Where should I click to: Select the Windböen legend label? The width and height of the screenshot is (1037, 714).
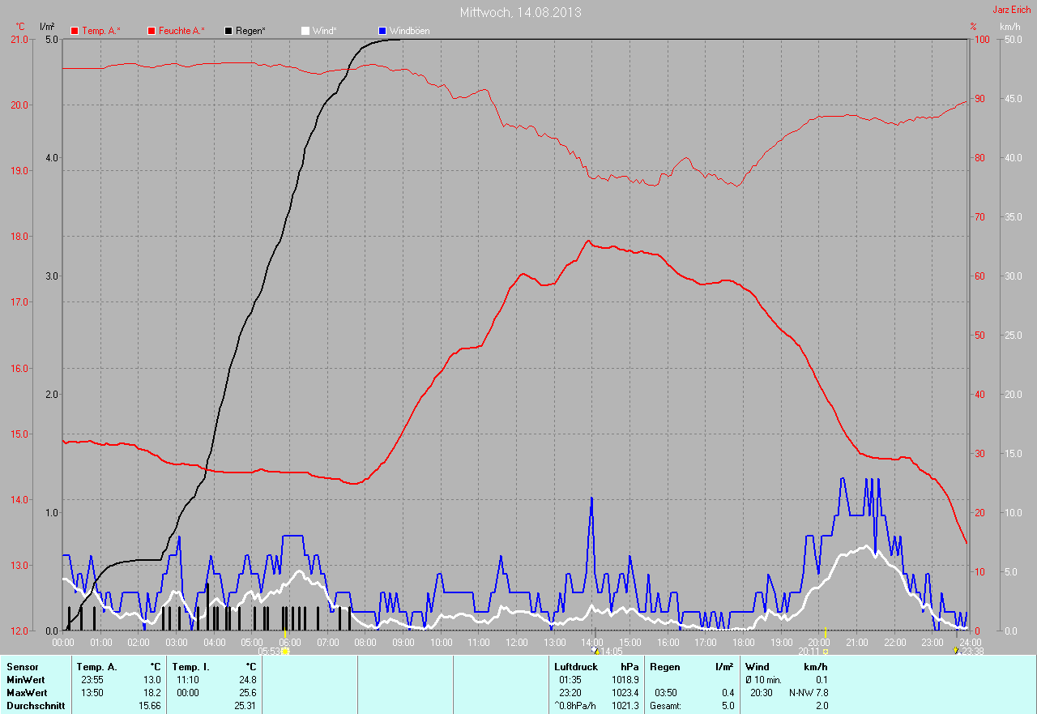[x=410, y=31]
